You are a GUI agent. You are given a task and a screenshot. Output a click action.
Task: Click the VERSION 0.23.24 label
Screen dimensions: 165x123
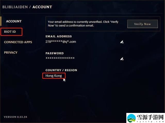15,117
